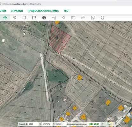Click the circled 23 district label
Image resolution: width=132 pixels, height=127 pixels.
click(92, 102)
